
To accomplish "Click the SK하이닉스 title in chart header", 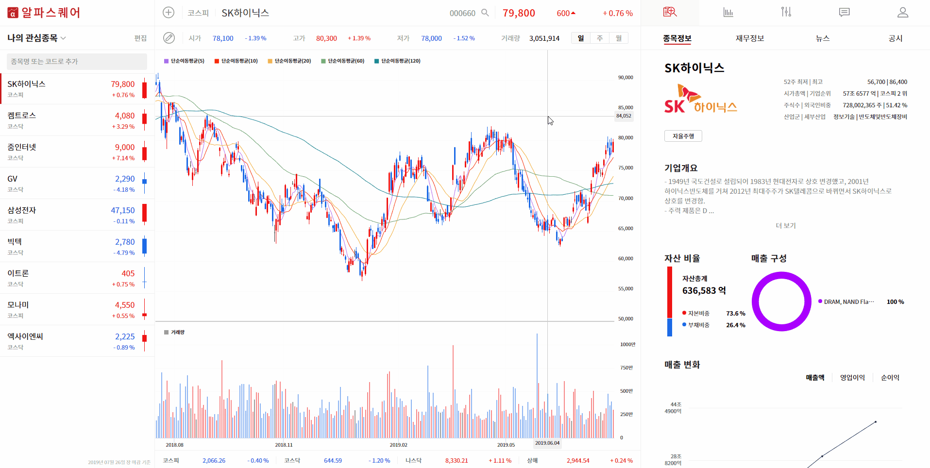I will [245, 13].
